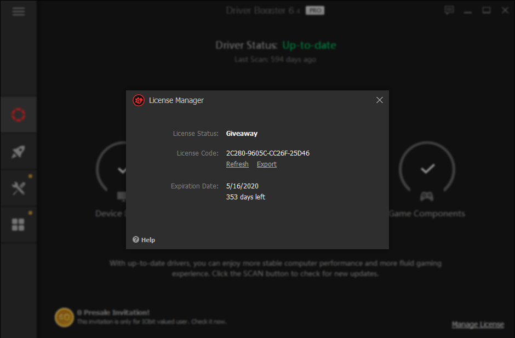Viewport: 515px width, 338px height.
Task: Click the feedback chat icon in the title bar
Action: coord(449,10)
